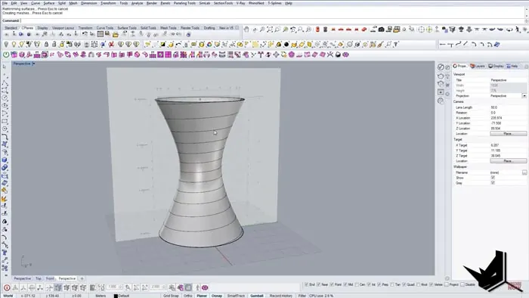
Task: Enable the Tan osnap checkbox
Action: tap(392, 284)
